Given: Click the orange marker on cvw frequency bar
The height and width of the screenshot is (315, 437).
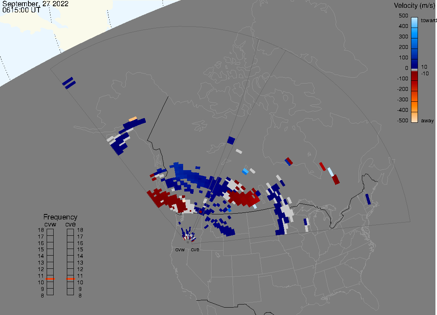Looking at the screenshot, I should pyautogui.click(x=50, y=279).
